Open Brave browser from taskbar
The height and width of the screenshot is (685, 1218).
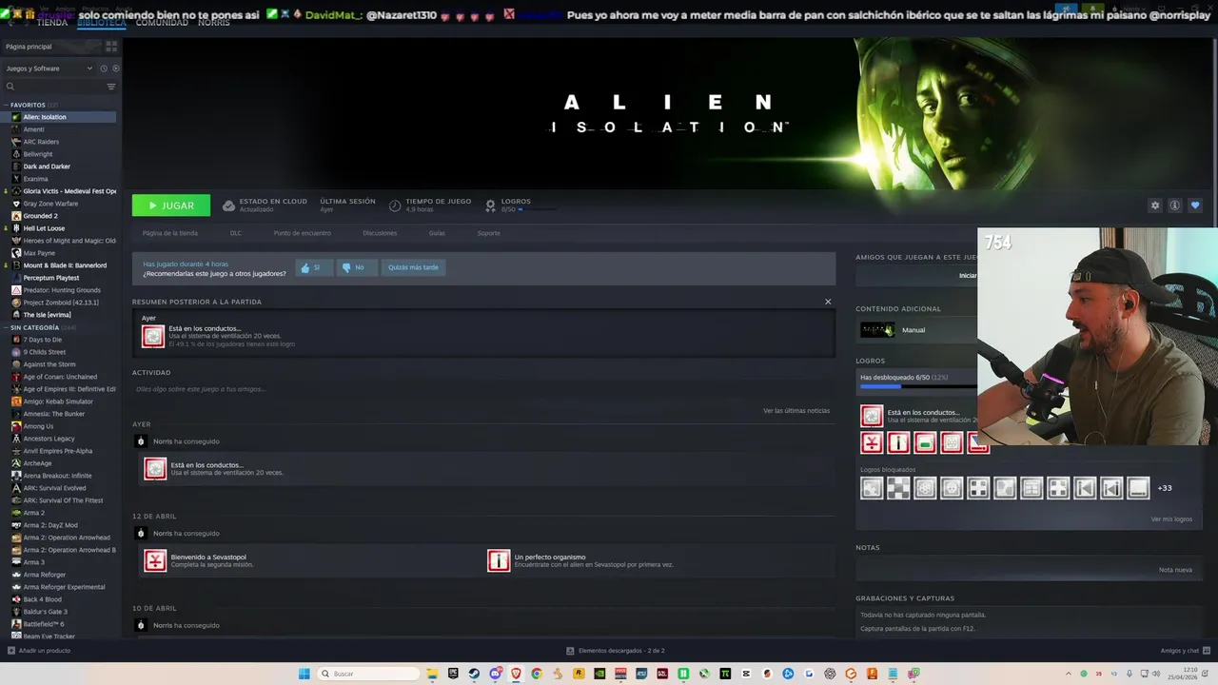tap(516, 674)
